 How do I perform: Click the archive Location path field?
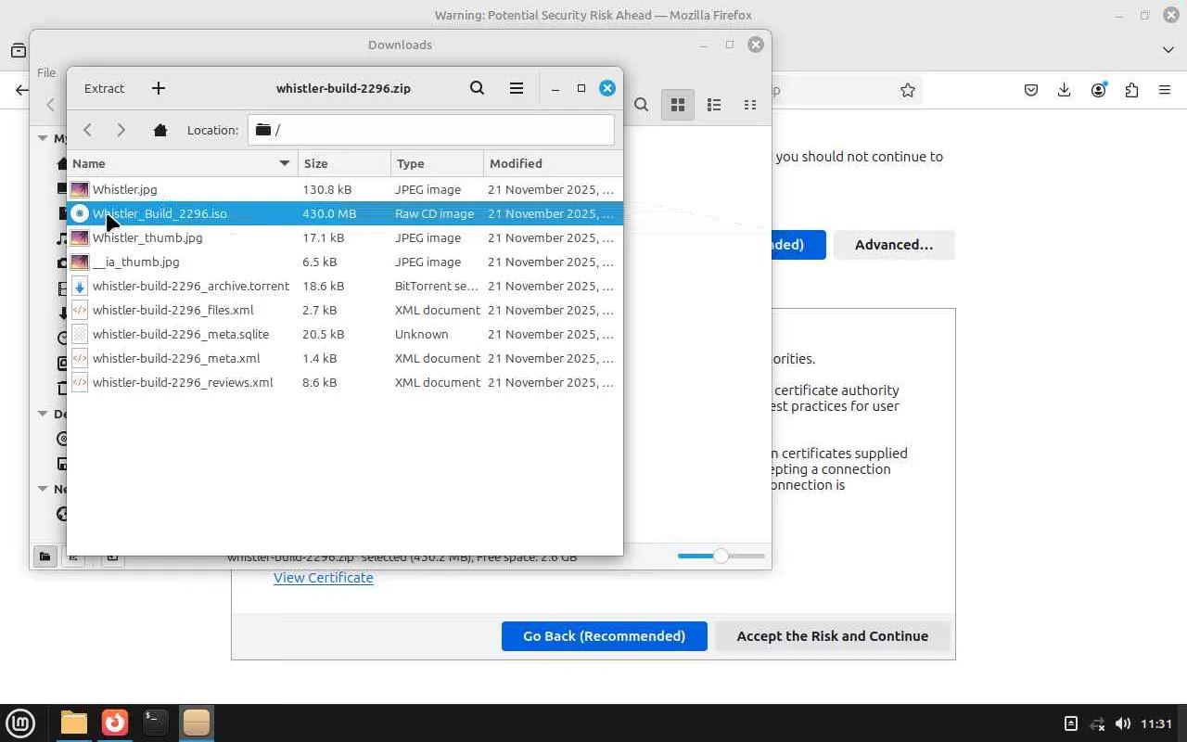coord(431,130)
